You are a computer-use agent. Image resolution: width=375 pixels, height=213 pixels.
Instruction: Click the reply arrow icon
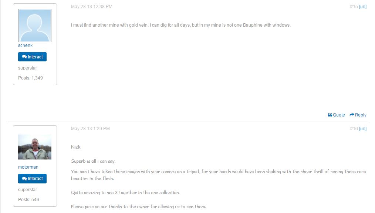click(352, 115)
